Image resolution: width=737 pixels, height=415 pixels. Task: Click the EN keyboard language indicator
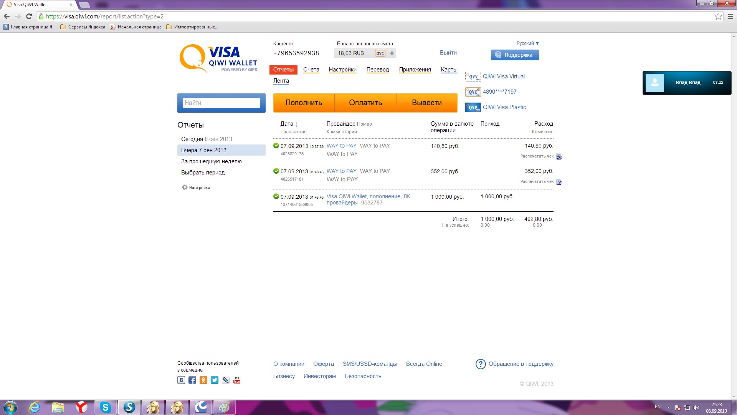[658, 407]
